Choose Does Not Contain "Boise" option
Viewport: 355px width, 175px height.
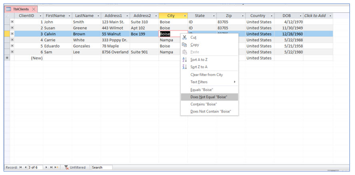pos(209,111)
